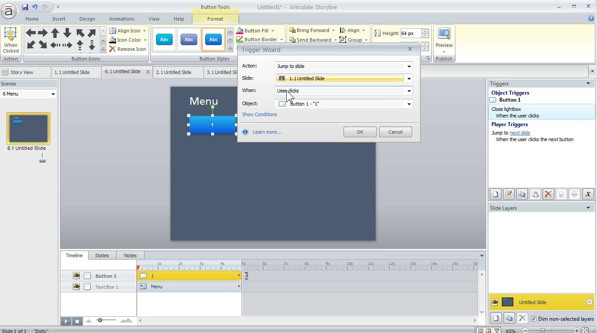
Task: Click the next slide trigger link
Action: (520, 133)
